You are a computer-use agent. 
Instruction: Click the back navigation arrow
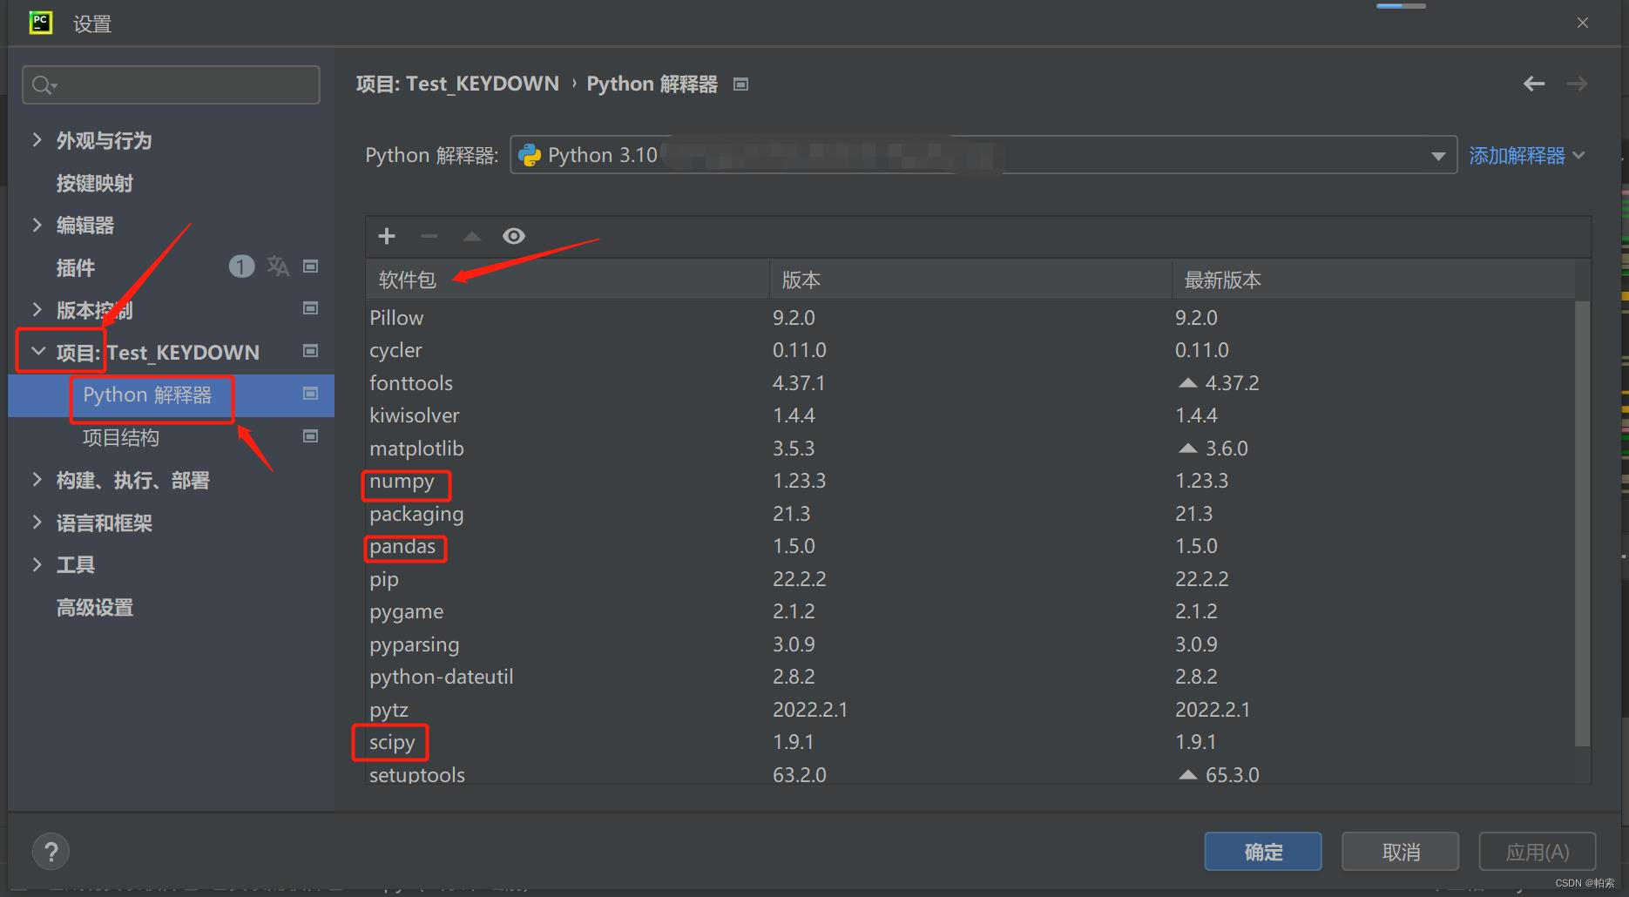1534,84
